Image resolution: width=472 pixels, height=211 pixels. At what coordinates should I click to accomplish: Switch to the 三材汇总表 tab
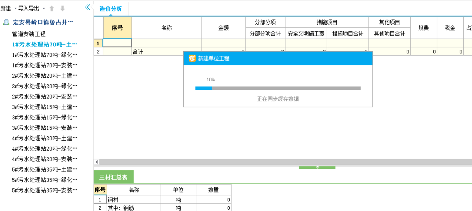point(113,177)
